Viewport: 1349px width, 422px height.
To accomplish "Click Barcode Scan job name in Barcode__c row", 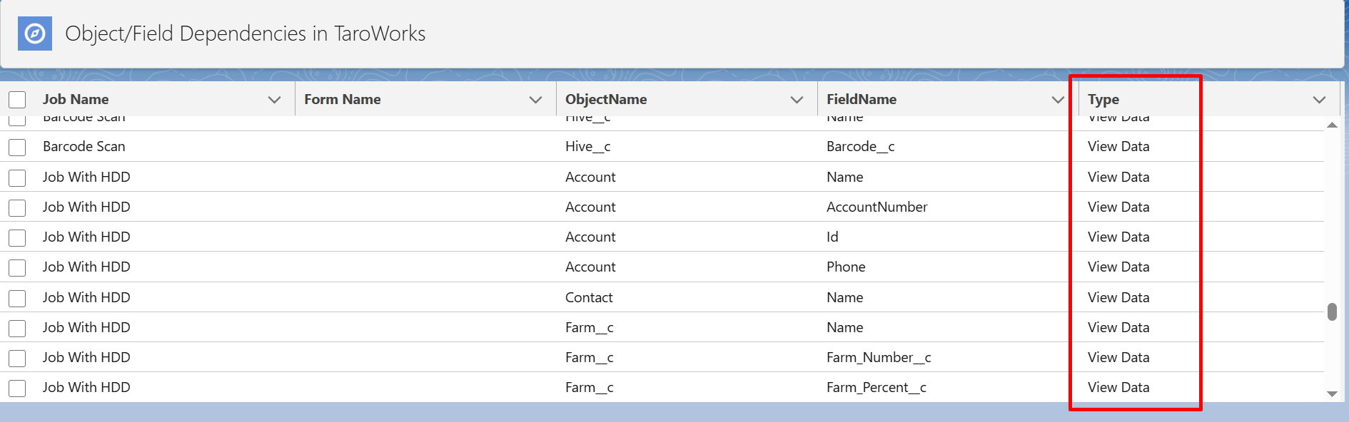I will (x=84, y=146).
